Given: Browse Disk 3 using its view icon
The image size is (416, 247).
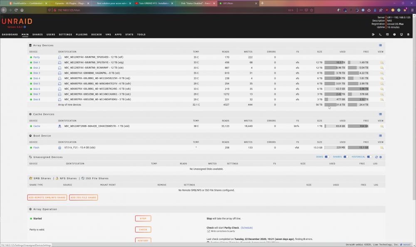Looking at the screenshot, I should point(382,73).
